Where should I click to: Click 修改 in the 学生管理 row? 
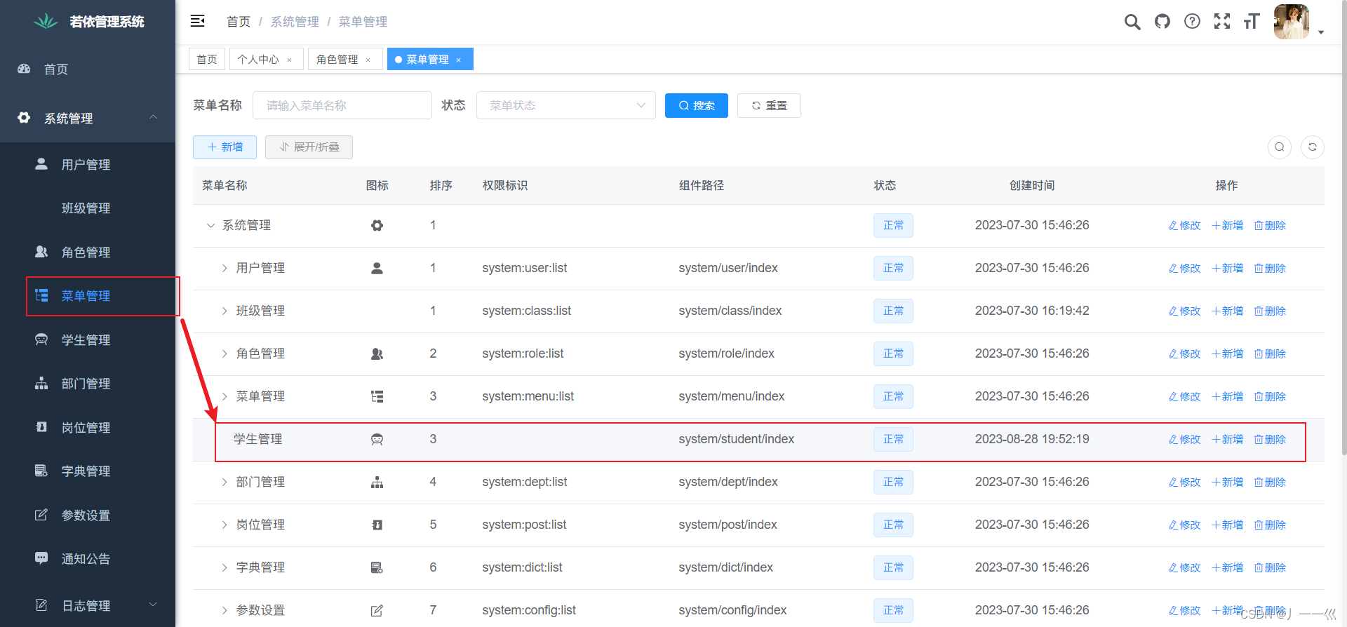pos(1184,440)
